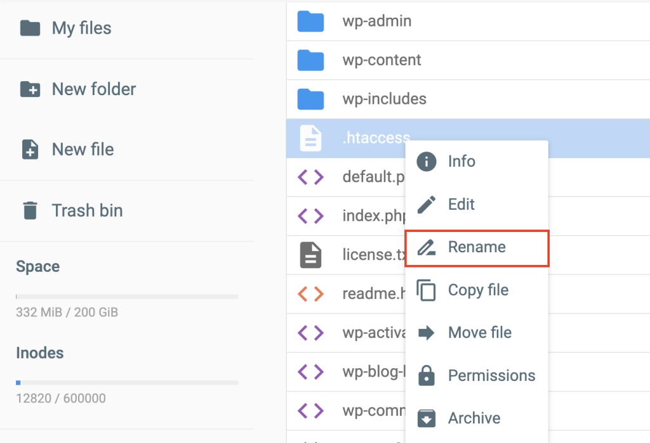The width and height of the screenshot is (650, 443).
Task: Click the document icon beside license.txt
Action: [310, 255]
